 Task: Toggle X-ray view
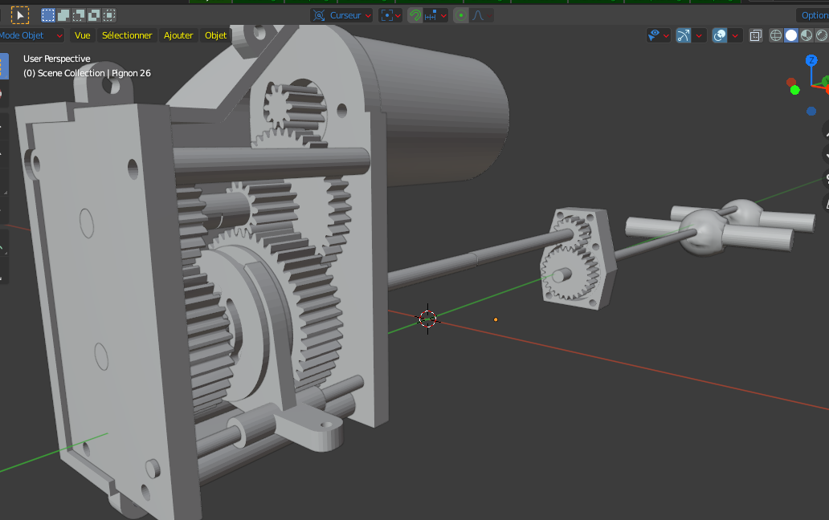pos(755,35)
